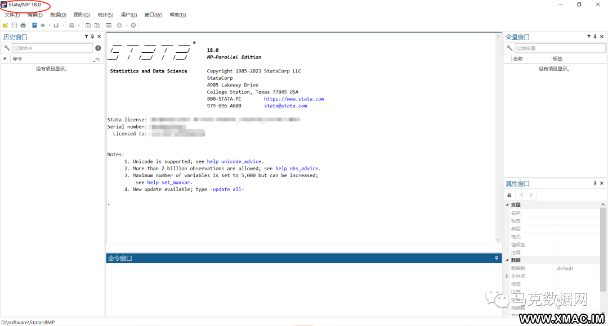Open the Data Browser icon
Viewport: 608px width, 326px height.
tap(97, 25)
